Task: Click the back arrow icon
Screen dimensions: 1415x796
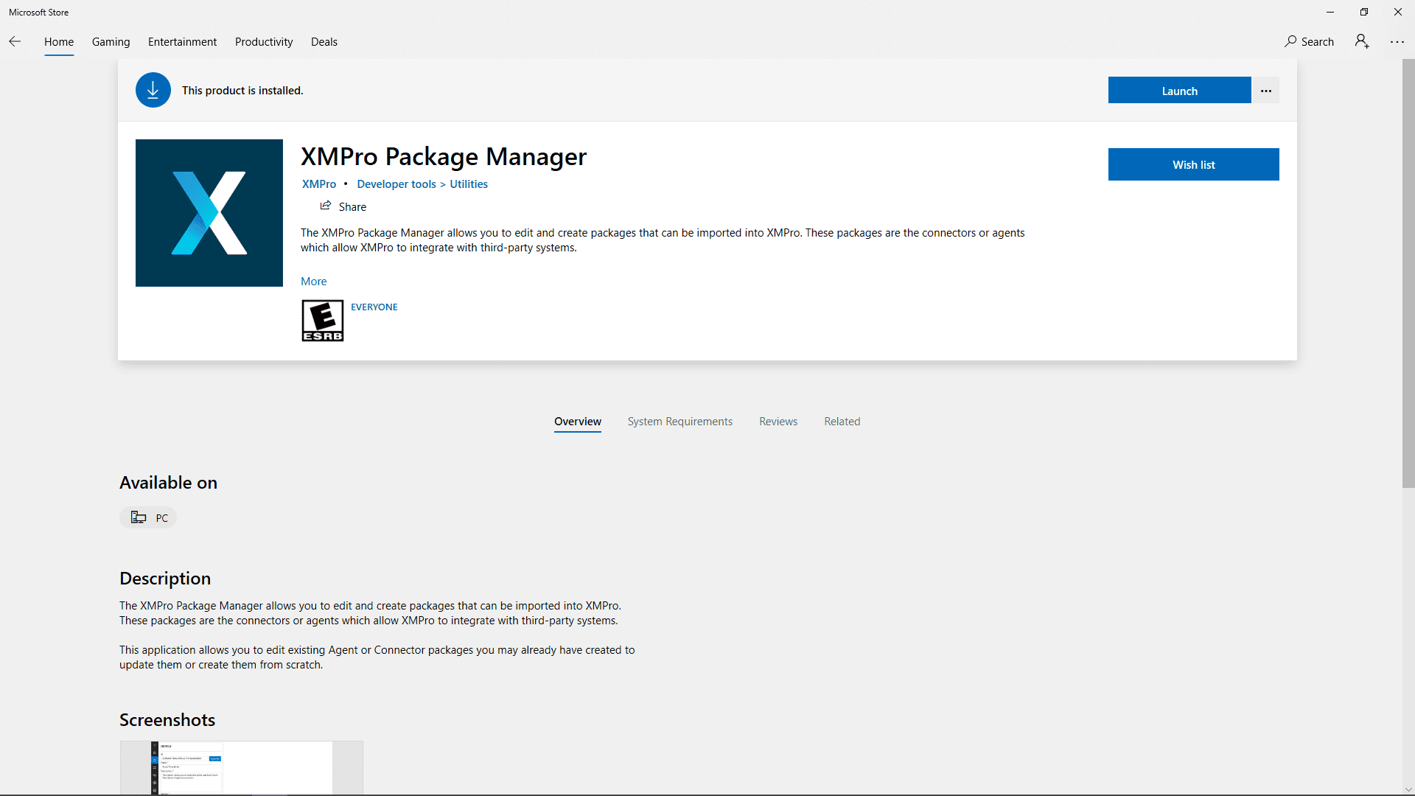Action: pos(15,42)
